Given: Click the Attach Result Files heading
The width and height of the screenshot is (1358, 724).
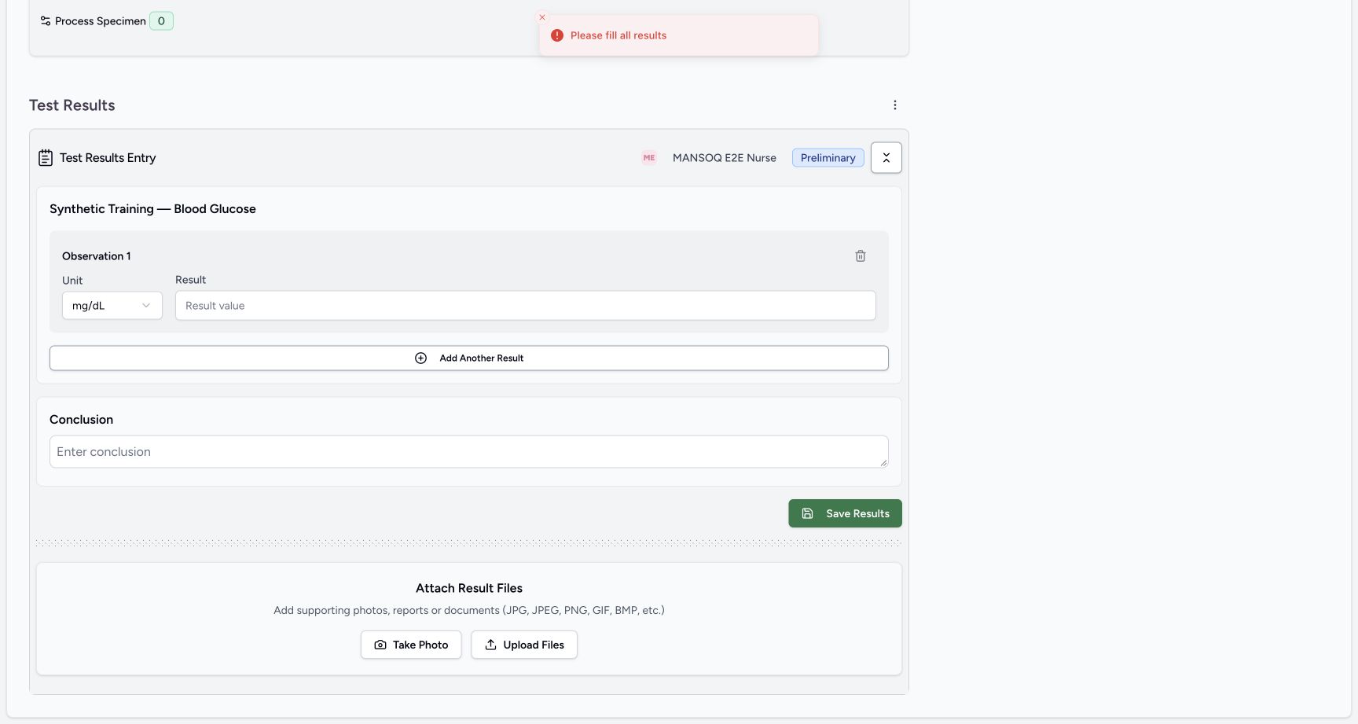Looking at the screenshot, I should click(x=469, y=588).
